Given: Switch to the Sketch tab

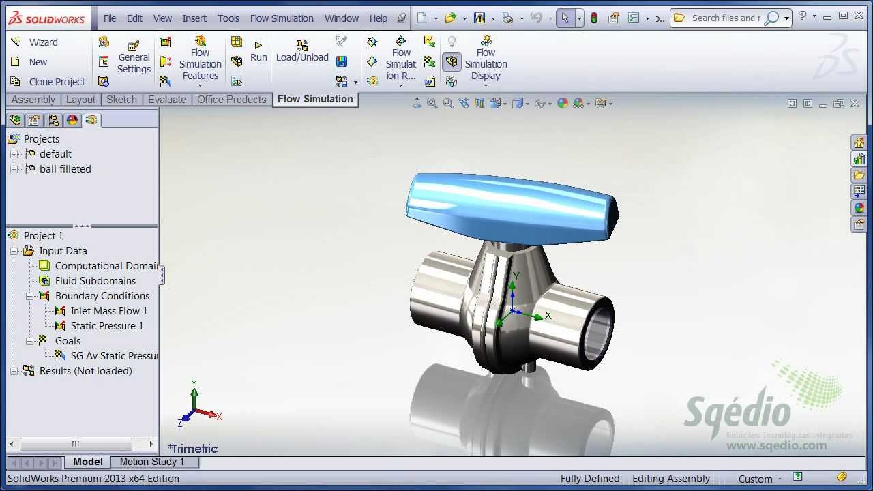Looking at the screenshot, I should click(x=121, y=100).
